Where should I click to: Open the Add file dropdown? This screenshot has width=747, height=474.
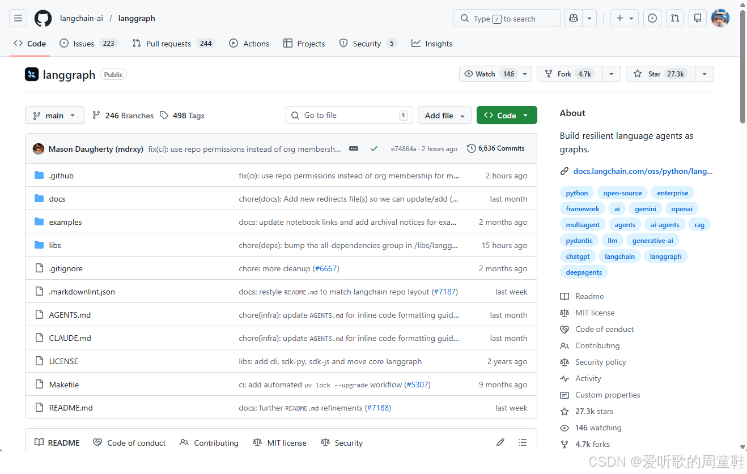coord(445,115)
